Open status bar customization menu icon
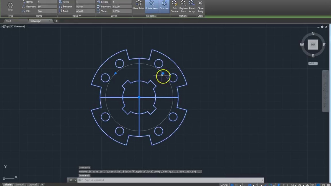This screenshot has width=331, height=186. 328,185
